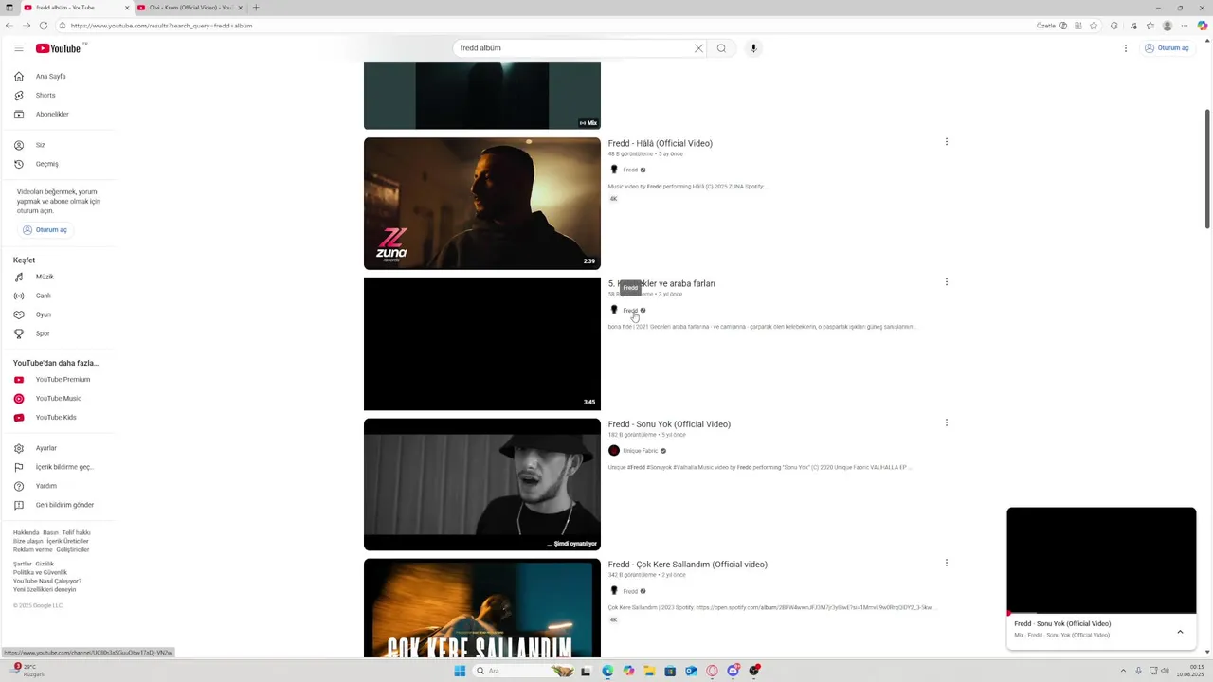This screenshot has height=682, width=1213.
Task: Open the Mix playlist thumbnail at top
Action: coord(482,95)
